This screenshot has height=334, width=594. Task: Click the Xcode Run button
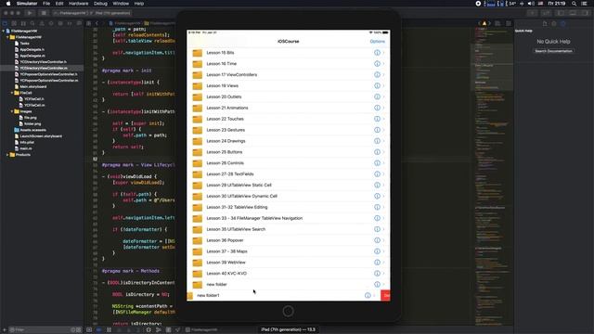(30, 13)
